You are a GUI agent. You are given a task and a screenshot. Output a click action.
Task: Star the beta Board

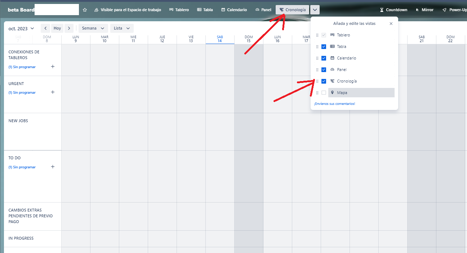point(84,10)
